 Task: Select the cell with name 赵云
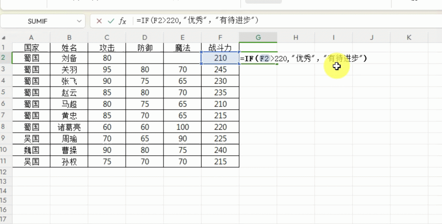pyautogui.click(x=69, y=92)
